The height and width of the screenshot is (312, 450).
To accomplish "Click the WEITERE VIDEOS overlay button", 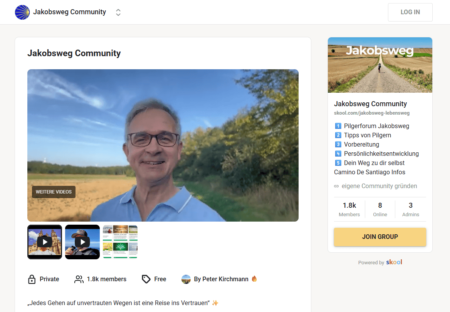I will pos(54,192).
